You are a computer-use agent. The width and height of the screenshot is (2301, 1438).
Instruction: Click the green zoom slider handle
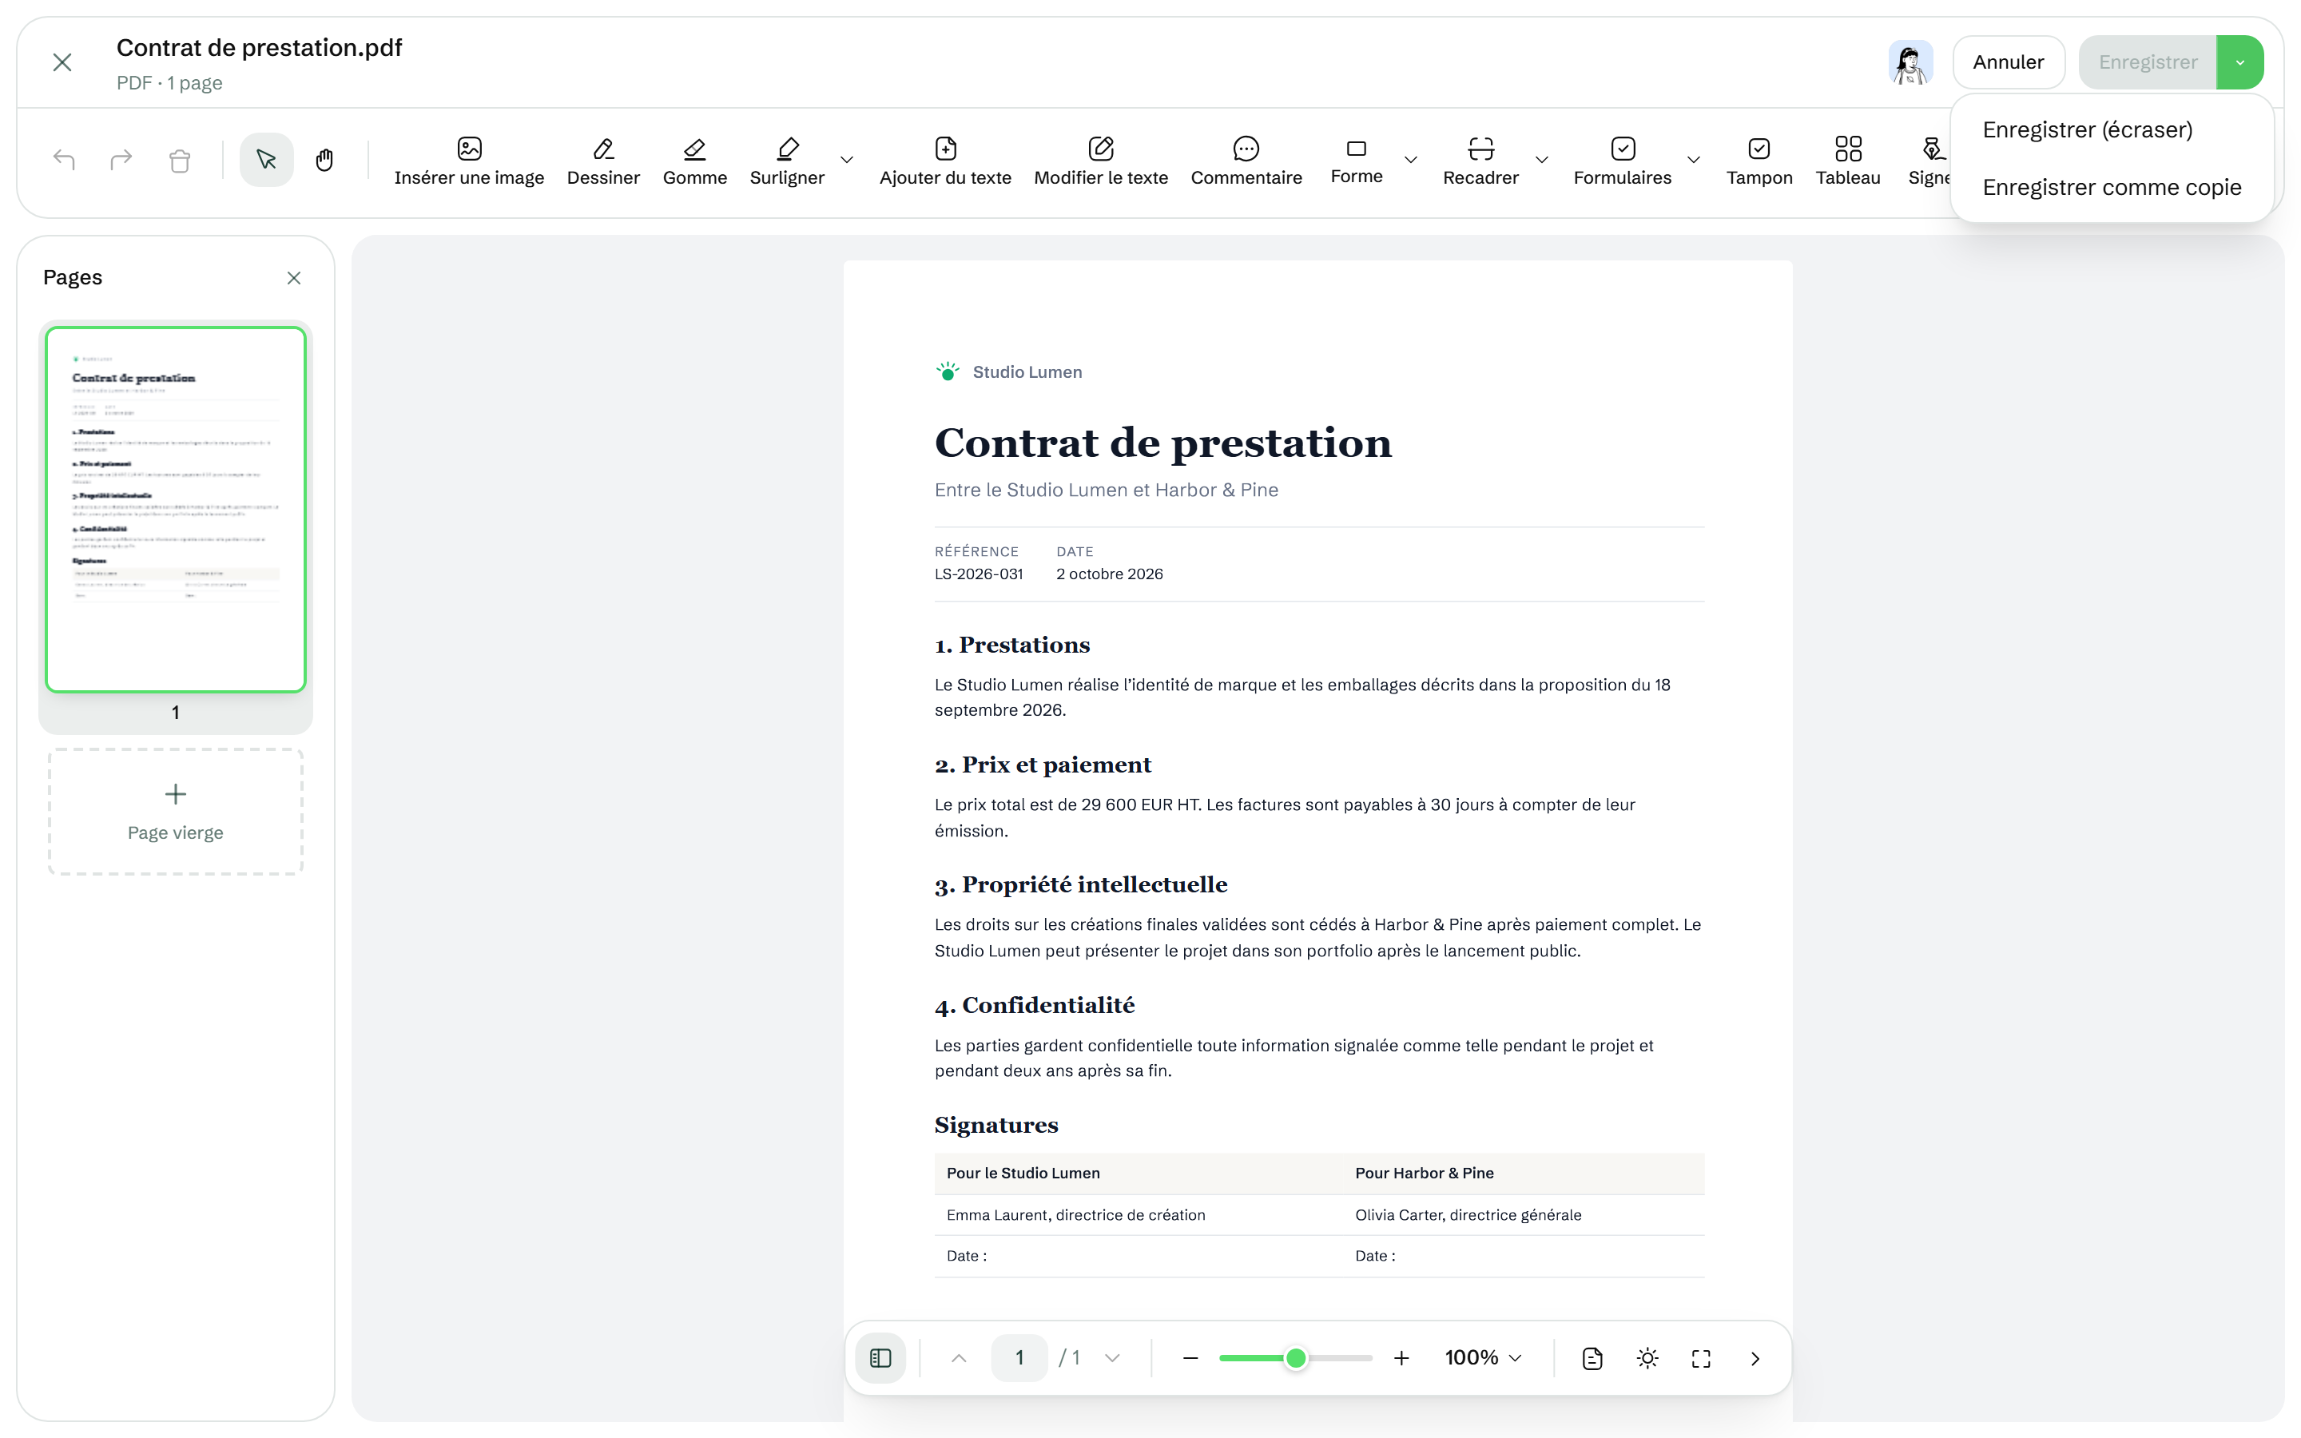click(x=1296, y=1358)
